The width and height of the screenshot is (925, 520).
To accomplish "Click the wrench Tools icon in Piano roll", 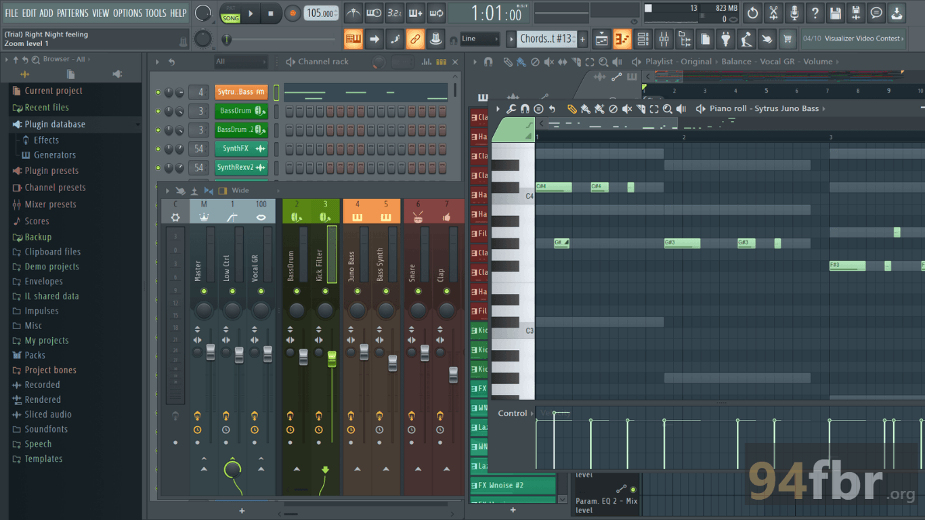I will pyautogui.click(x=511, y=108).
